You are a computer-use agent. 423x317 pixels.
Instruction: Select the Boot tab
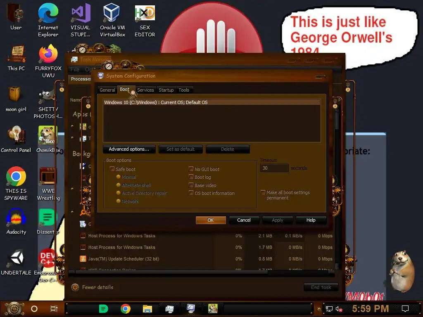pyautogui.click(x=125, y=89)
